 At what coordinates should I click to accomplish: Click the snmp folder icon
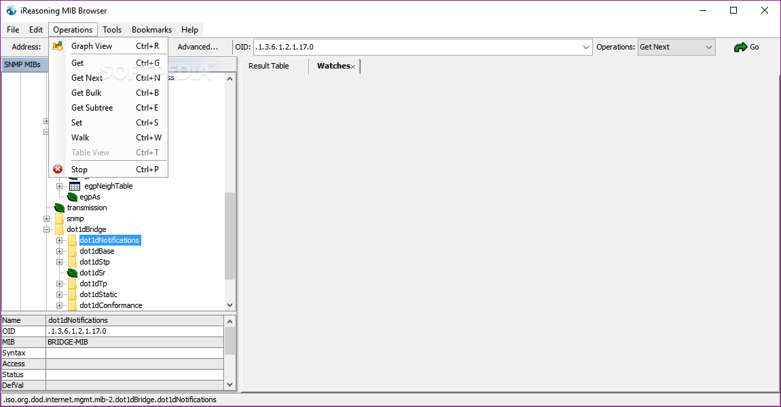pos(59,219)
